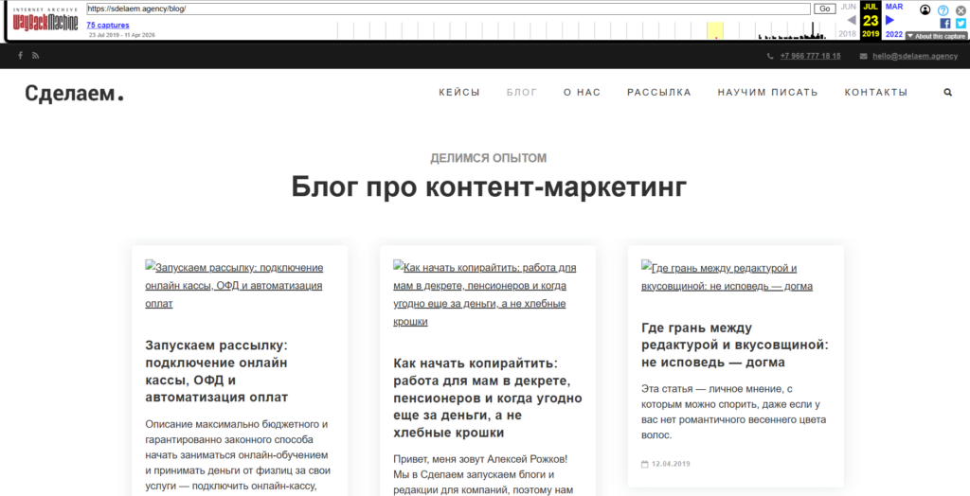Click the excerpt starting Описание максимально бюджетного
This screenshot has width=970, height=496.
(238, 454)
